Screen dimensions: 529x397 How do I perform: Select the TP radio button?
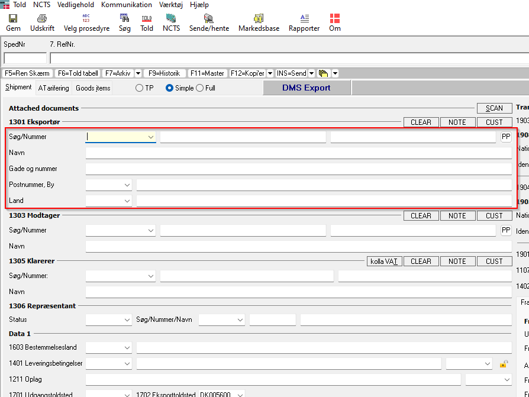tap(140, 88)
